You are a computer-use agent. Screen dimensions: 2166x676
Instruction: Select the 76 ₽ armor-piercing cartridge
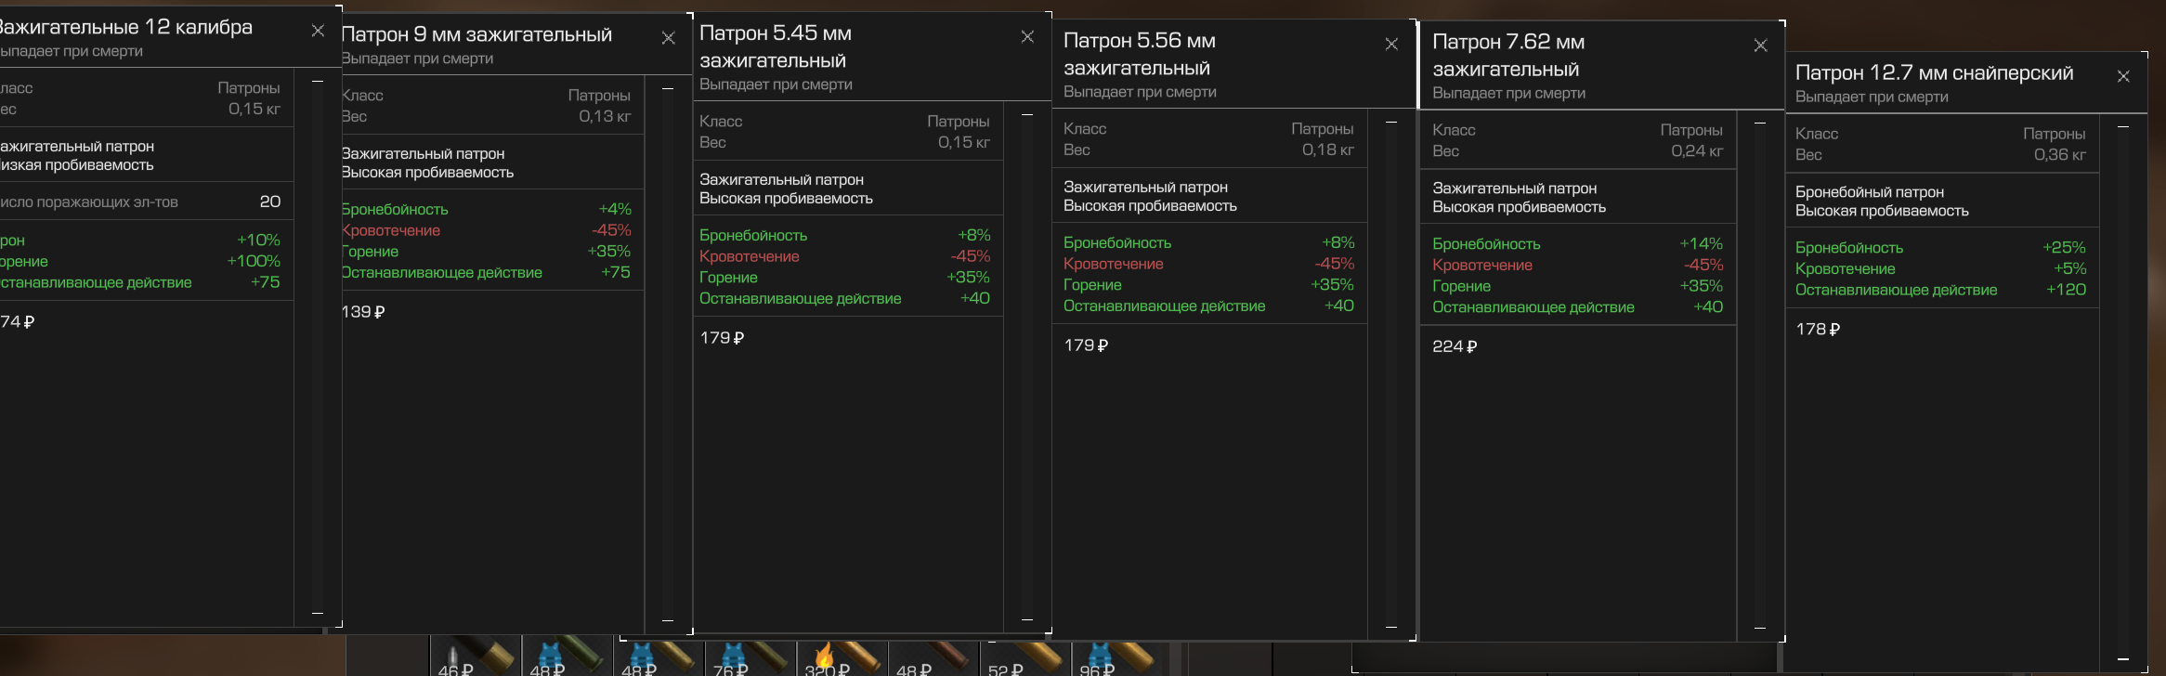pyautogui.click(x=750, y=658)
